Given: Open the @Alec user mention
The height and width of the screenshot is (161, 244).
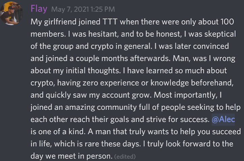Looking at the screenshot, I should click(x=223, y=119).
